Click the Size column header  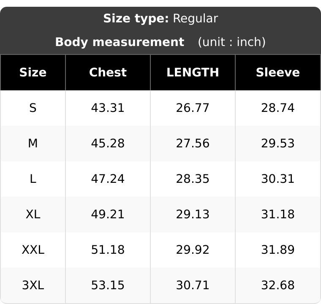(x=33, y=73)
